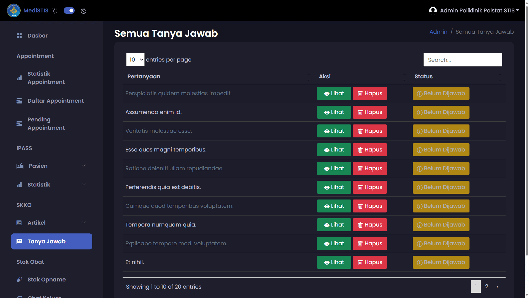
Task: Click the Admin breadcrumb link
Action: coord(438,32)
